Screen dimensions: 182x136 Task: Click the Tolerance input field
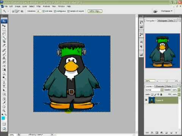39,11
